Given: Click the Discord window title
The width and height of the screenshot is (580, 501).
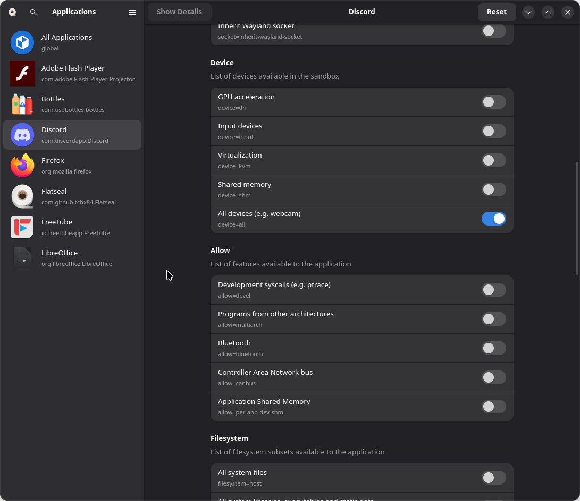Looking at the screenshot, I should coord(362,12).
